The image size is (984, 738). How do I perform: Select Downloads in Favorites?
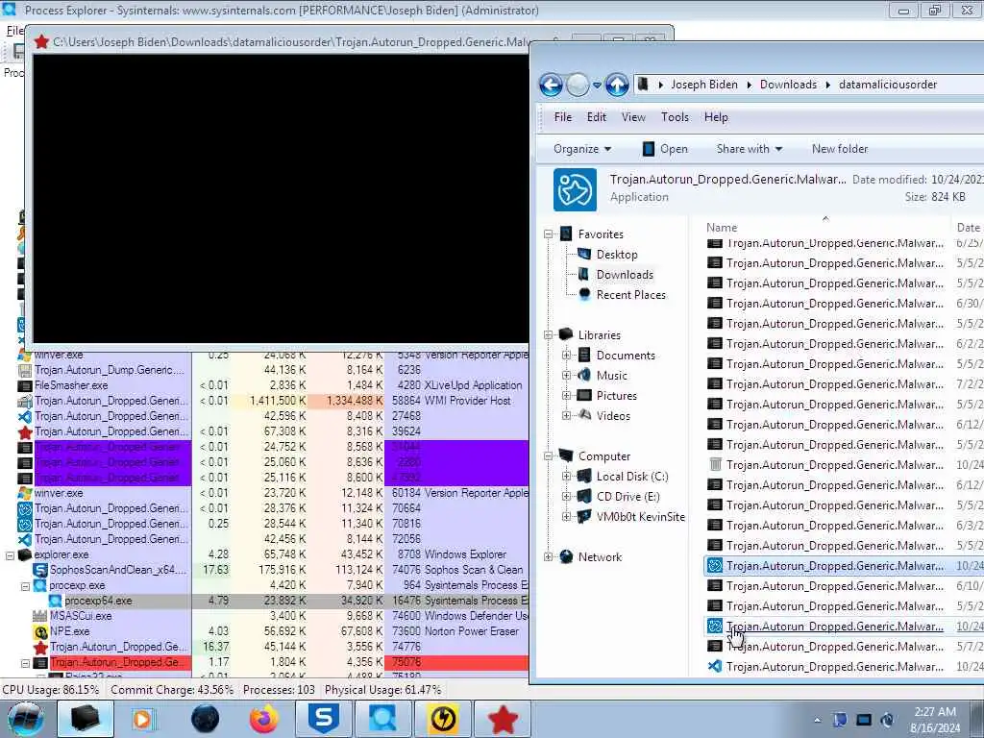click(625, 274)
